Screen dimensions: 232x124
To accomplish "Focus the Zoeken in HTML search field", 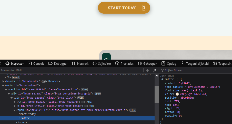I will [72, 70].
